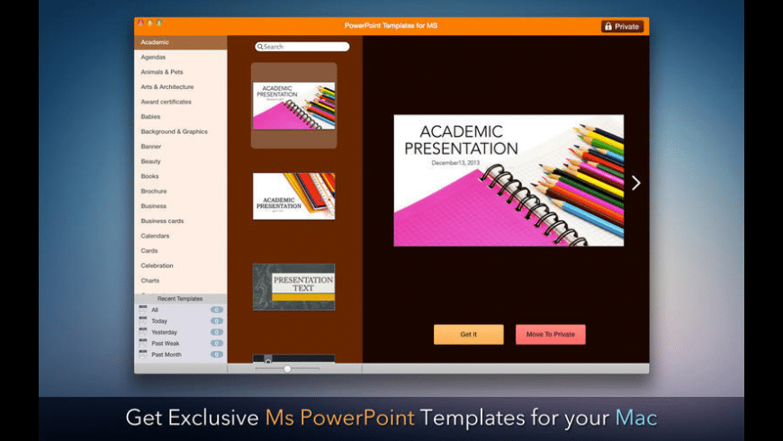The height and width of the screenshot is (441, 783).
Task: Adjust the thumbnail size slider
Action: [x=287, y=369]
